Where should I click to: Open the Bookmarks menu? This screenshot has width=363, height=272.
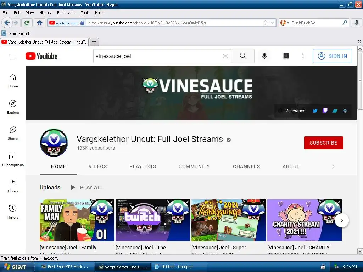pos(66,13)
